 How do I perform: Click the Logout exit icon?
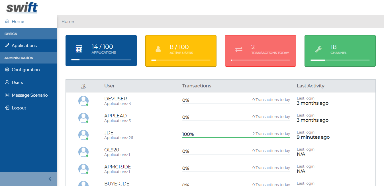coord(6,108)
